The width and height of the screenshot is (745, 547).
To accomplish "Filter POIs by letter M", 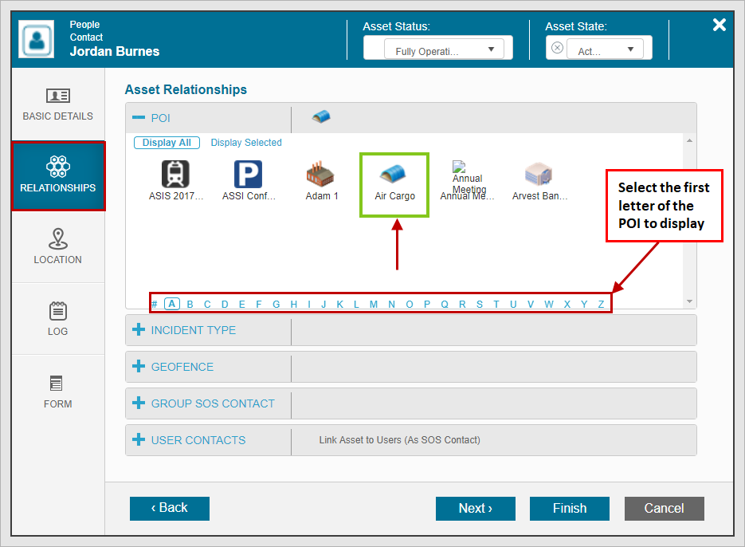I will (374, 304).
